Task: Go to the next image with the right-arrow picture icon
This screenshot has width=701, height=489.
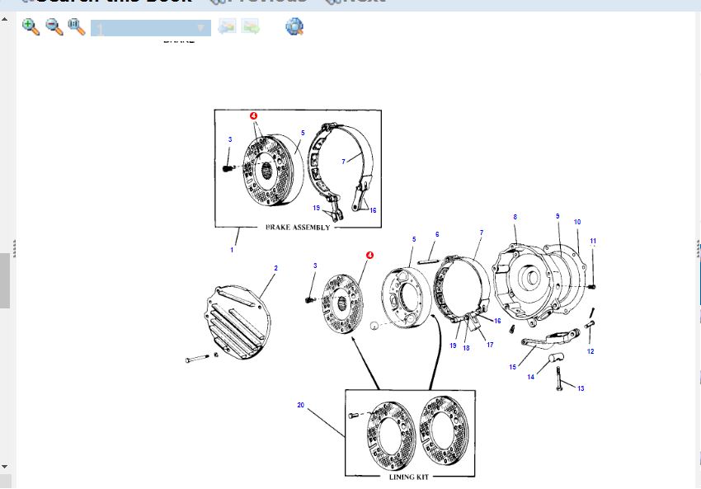Action: 251,27
